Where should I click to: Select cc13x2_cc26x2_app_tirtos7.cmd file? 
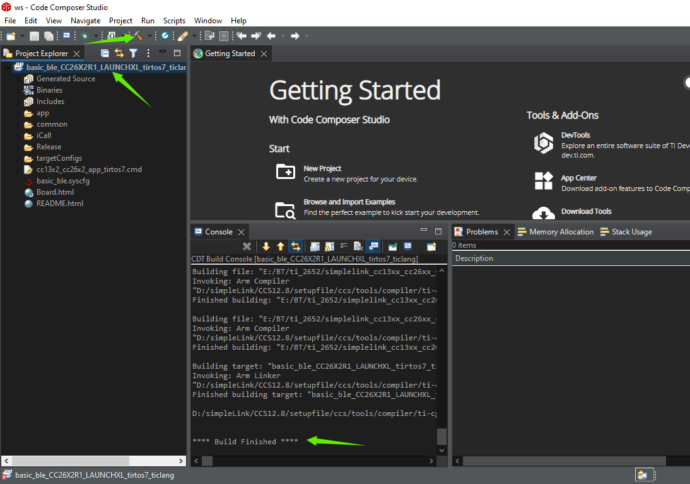click(x=89, y=170)
